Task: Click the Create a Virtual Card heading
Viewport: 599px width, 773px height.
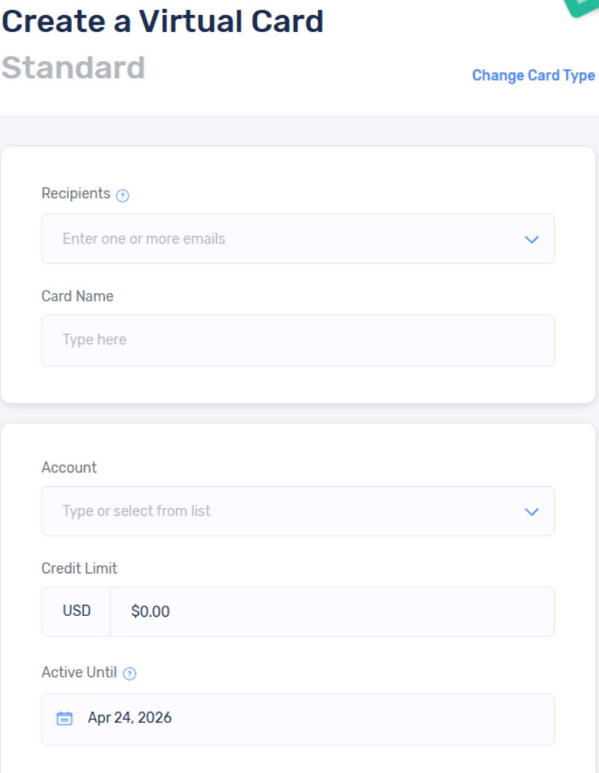Action: pos(162,22)
